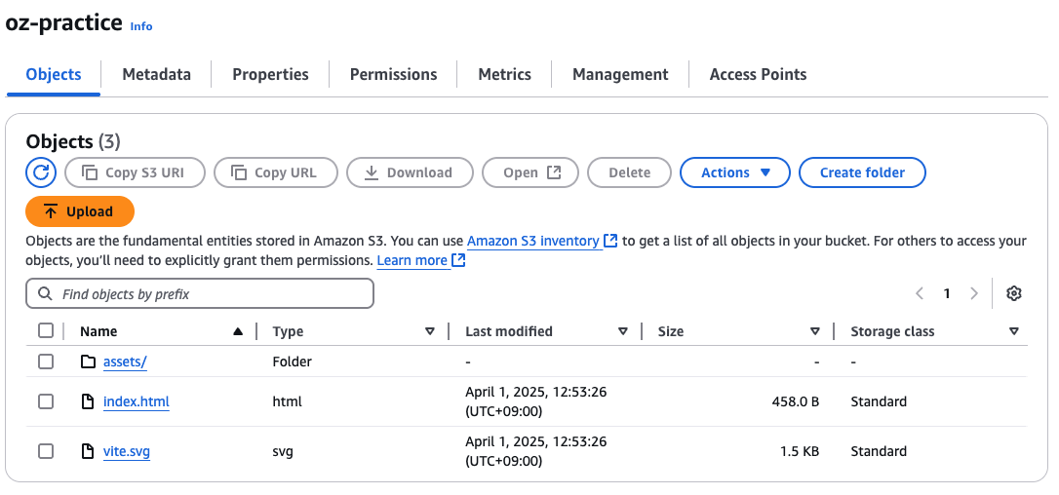Click the vite.svg file icon
The height and width of the screenshot is (495, 1059).
tap(88, 451)
